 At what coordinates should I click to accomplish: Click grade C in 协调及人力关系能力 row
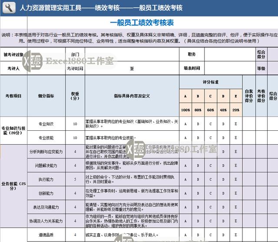pyautogui.click(x=211, y=221)
